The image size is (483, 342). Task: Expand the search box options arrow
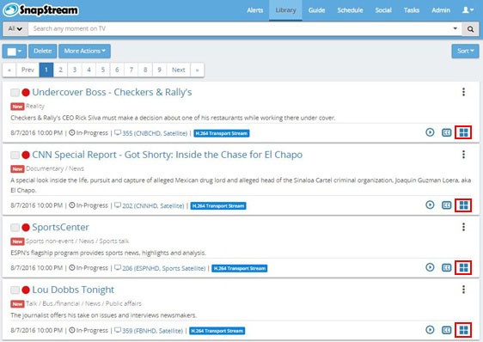pos(455,28)
